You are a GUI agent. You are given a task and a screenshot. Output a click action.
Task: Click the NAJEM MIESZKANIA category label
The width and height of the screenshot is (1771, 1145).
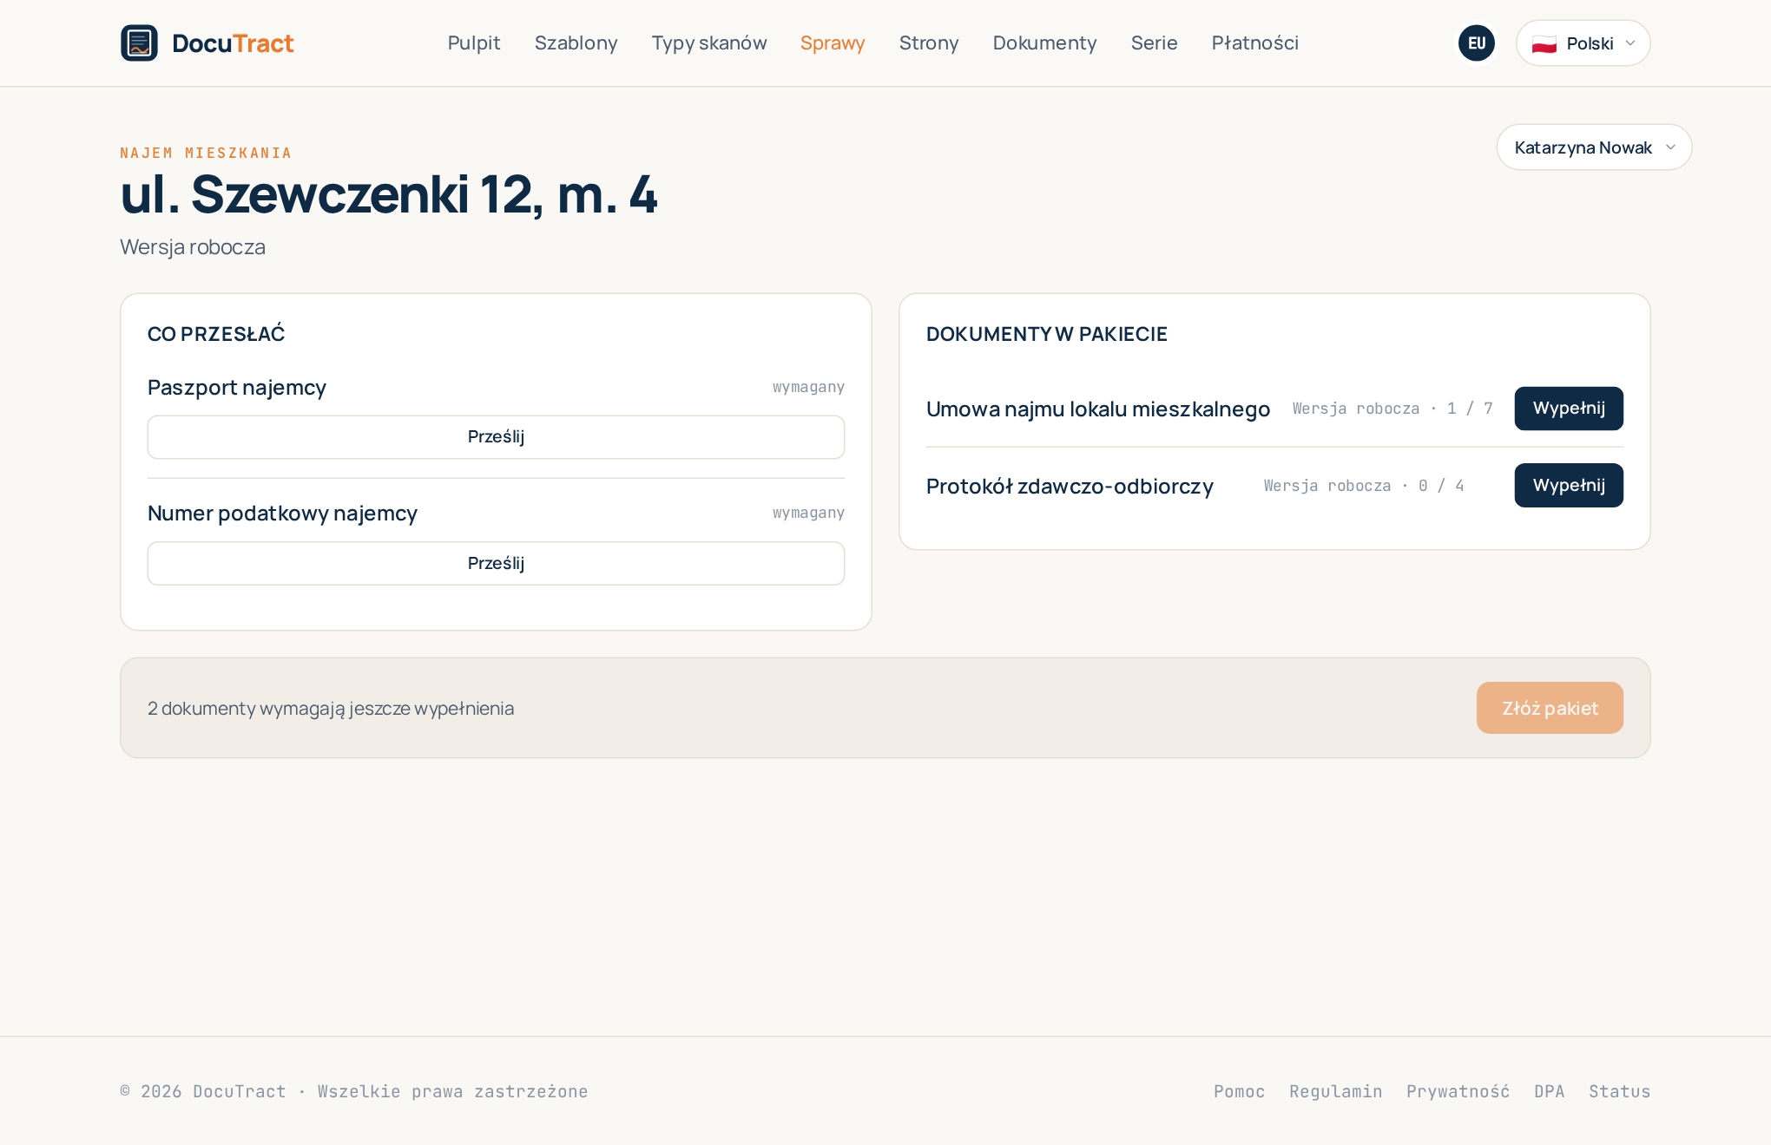pos(206,154)
